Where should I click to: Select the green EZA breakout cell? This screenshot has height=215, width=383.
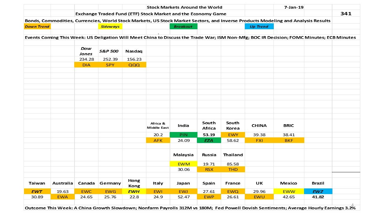209,140
